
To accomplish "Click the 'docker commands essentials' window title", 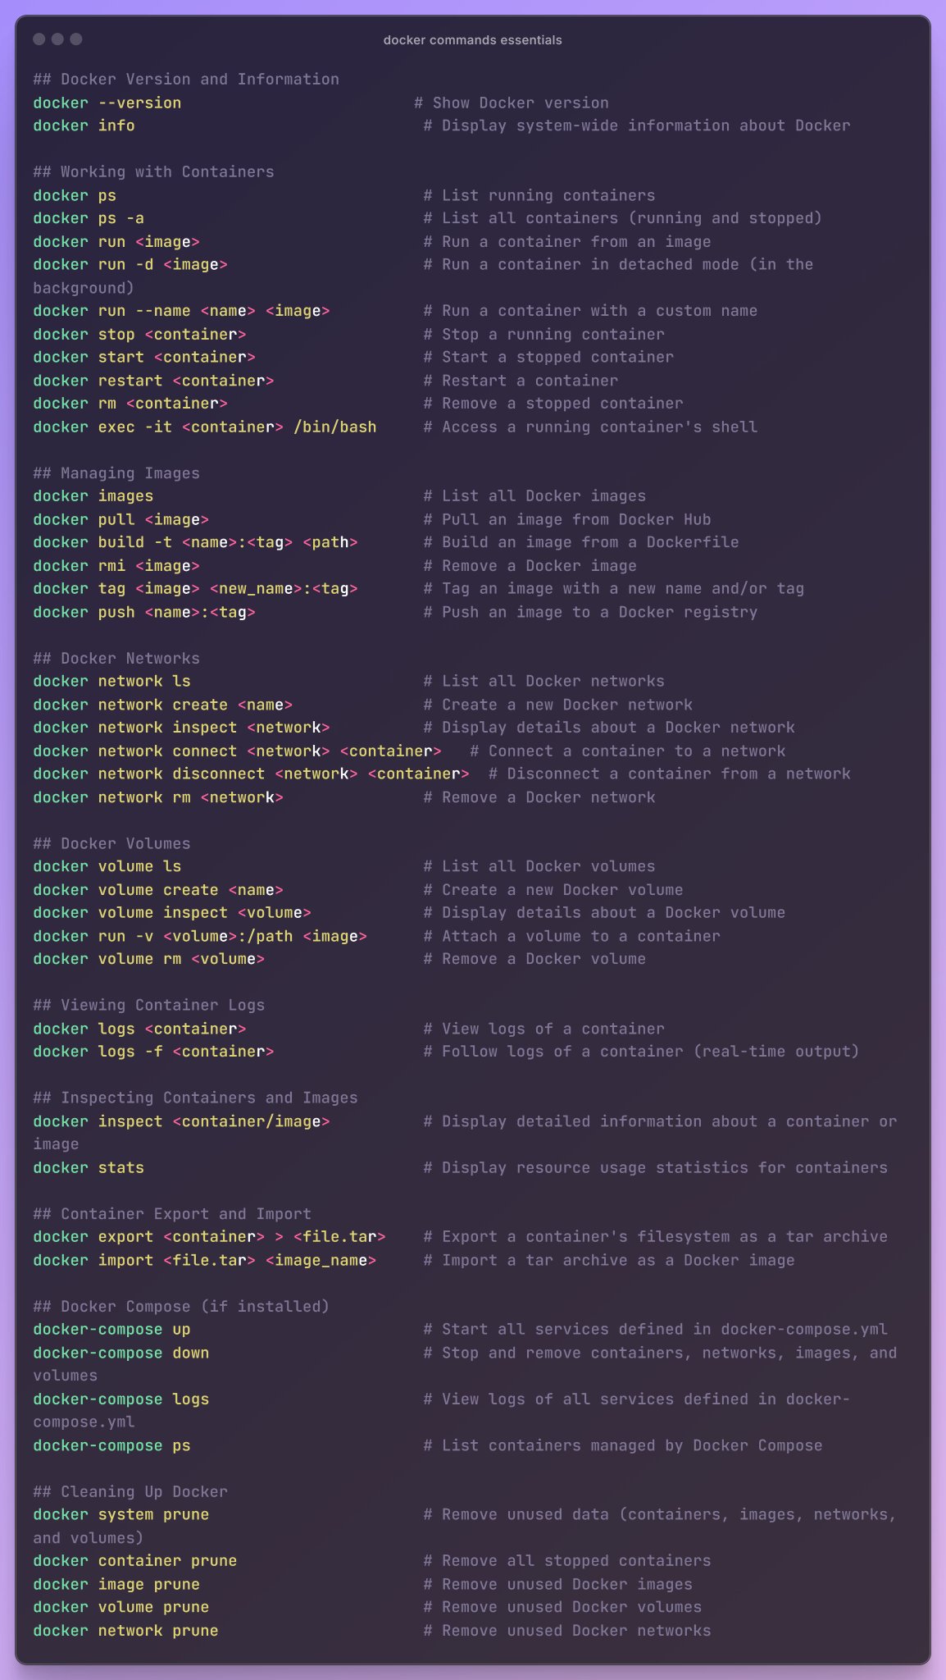I will (x=473, y=40).
